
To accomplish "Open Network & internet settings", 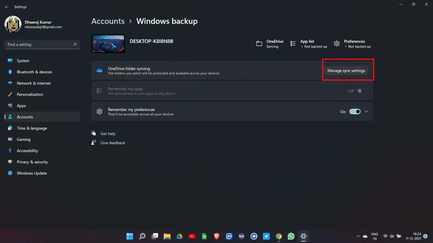I will click(x=34, y=83).
